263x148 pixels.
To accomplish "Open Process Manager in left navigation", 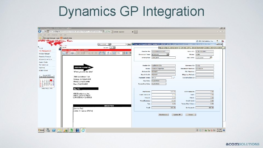I will (x=44, y=54).
